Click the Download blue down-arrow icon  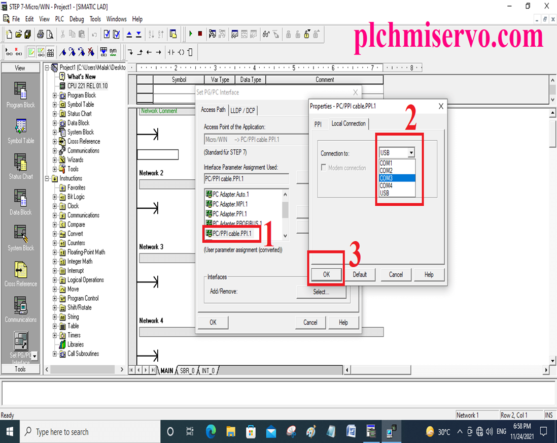point(139,34)
